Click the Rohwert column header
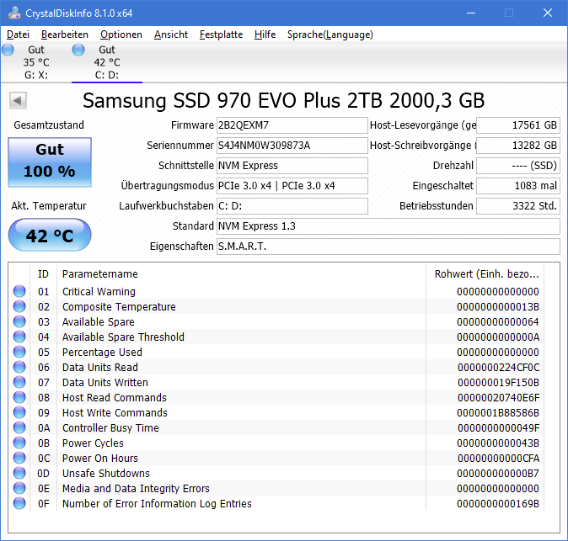 (x=485, y=274)
